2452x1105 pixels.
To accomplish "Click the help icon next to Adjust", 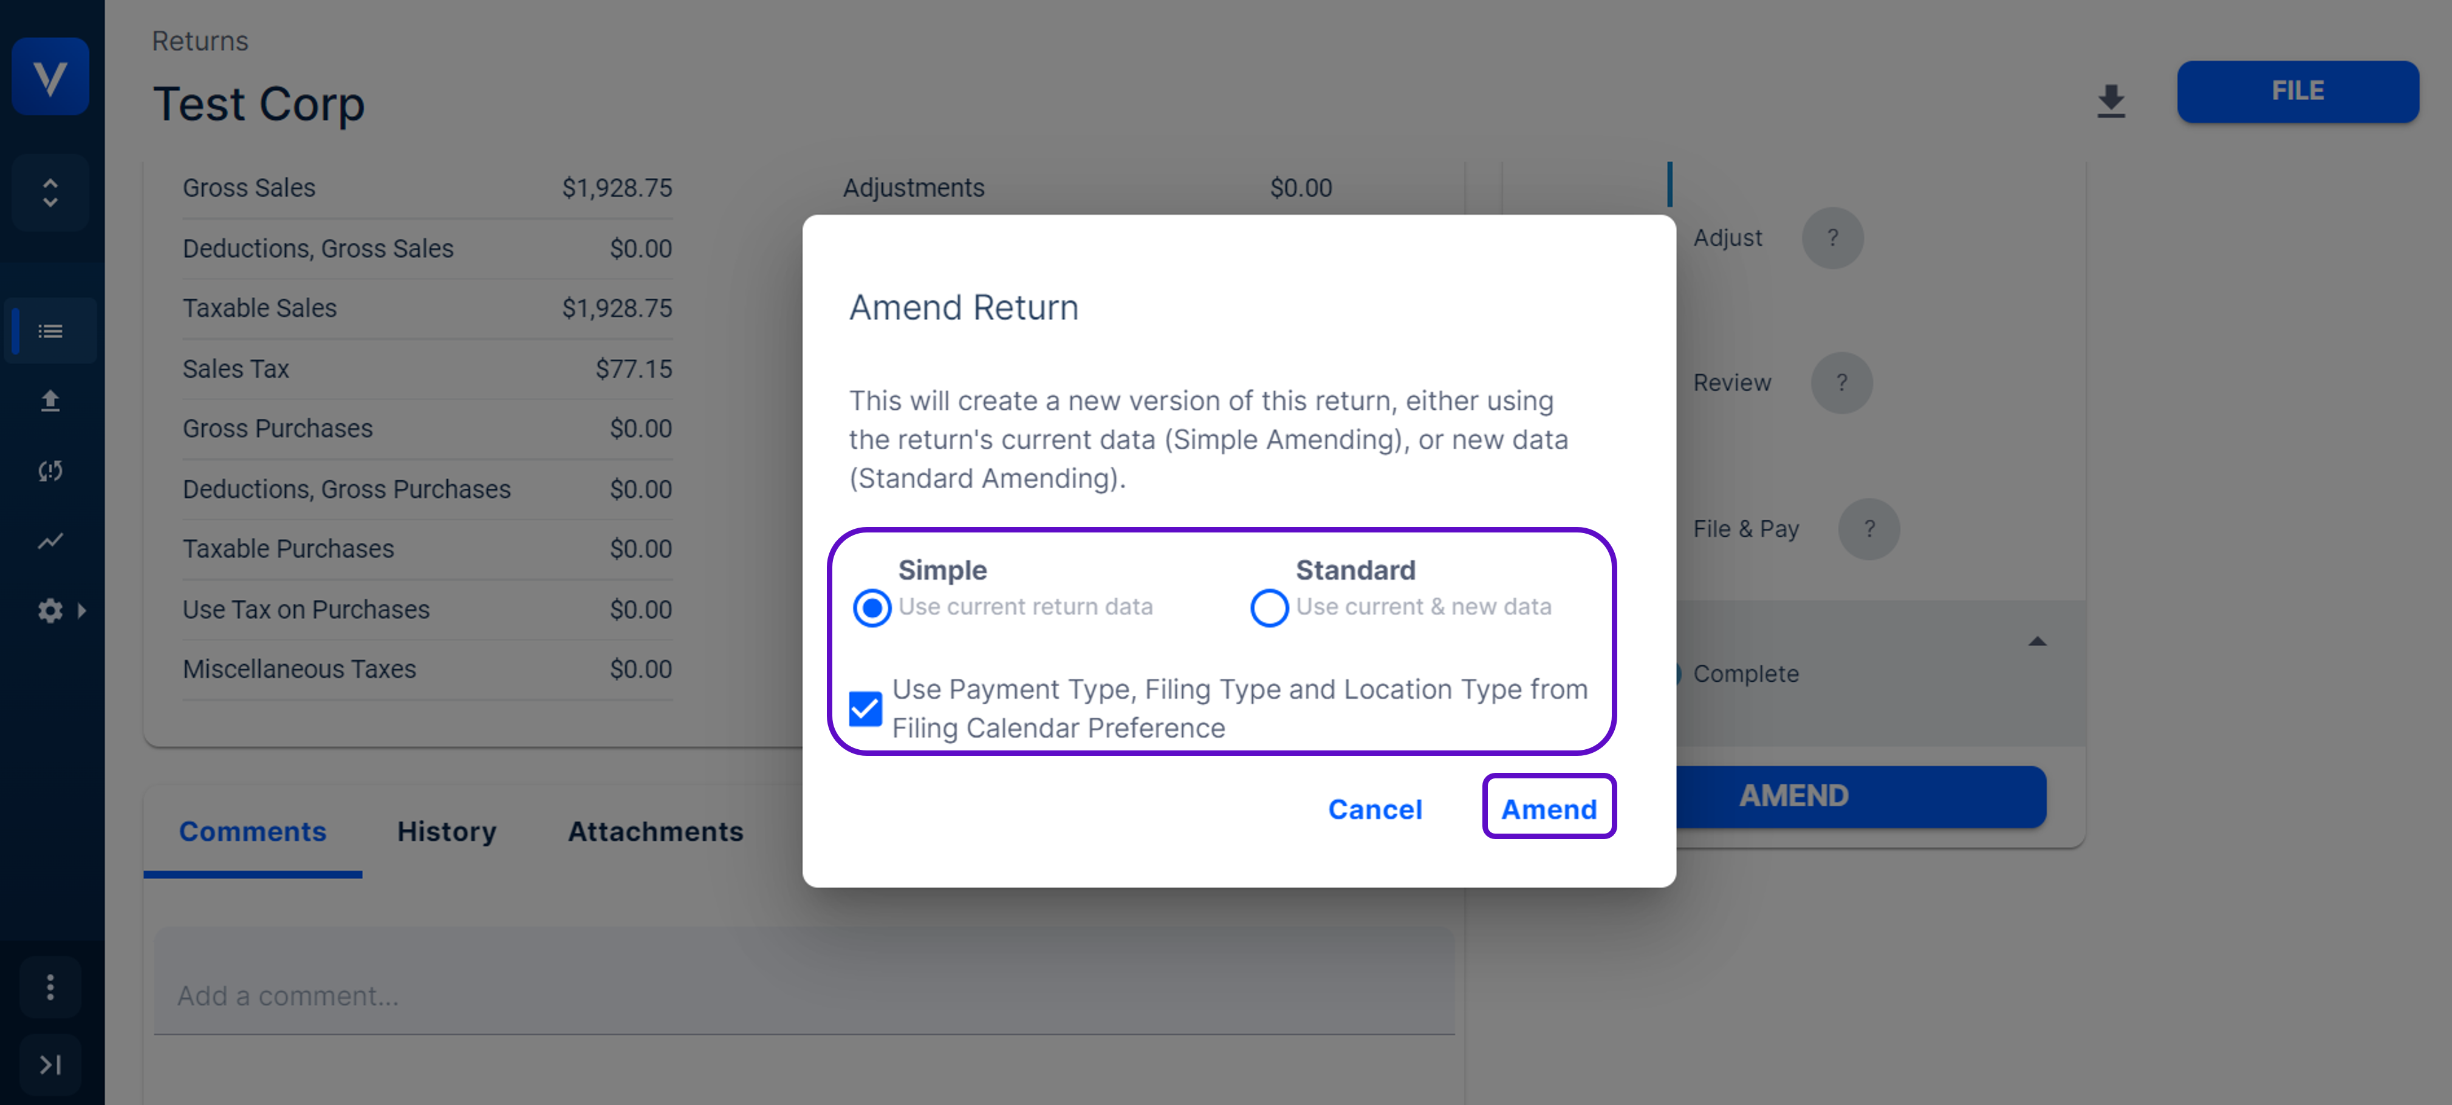I will 1831,238.
